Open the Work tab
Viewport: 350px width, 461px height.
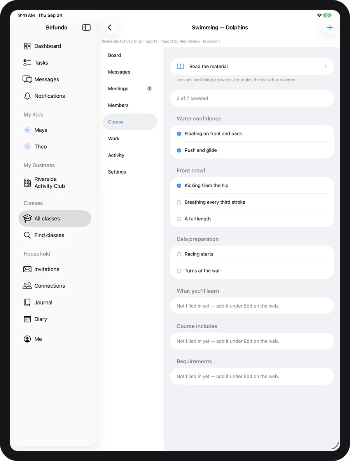click(130, 139)
